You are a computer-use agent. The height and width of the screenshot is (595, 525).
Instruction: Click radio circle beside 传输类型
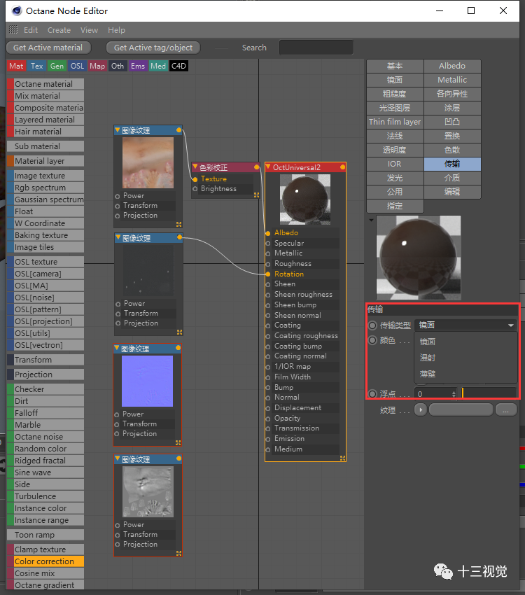click(372, 325)
